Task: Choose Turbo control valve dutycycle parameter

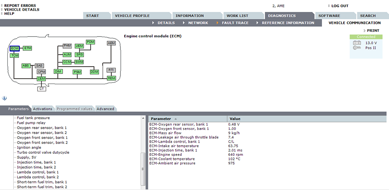Action: (x=43, y=152)
